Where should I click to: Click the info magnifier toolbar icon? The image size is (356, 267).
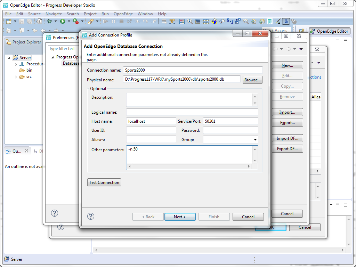tap(190, 22)
